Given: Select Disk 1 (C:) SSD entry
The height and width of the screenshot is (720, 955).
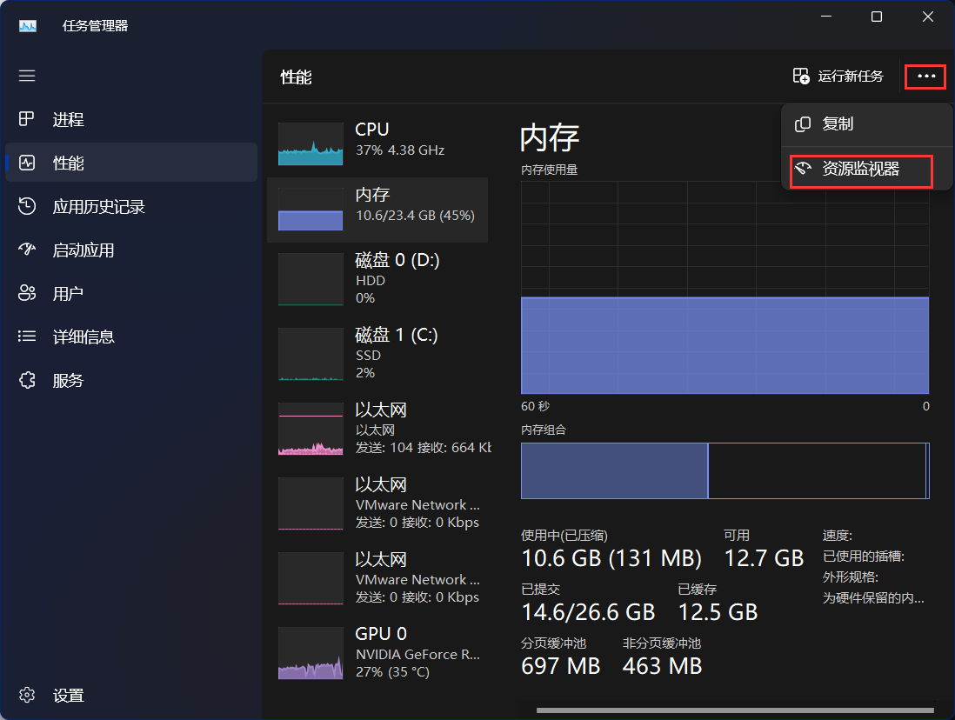Looking at the screenshot, I should pos(311,354).
